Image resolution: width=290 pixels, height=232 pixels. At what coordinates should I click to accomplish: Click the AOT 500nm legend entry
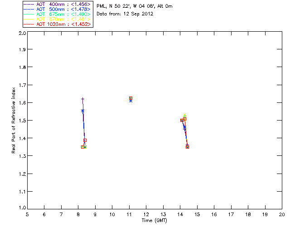pyautogui.click(x=57, y=9)
